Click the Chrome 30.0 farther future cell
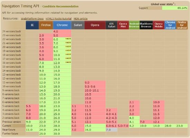The image size is (190, 138). click(x=62, y=134)
